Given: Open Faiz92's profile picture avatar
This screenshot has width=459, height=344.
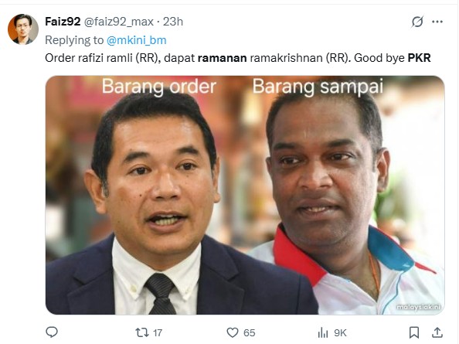Looking at the screenshot, I should pos(23,29).
